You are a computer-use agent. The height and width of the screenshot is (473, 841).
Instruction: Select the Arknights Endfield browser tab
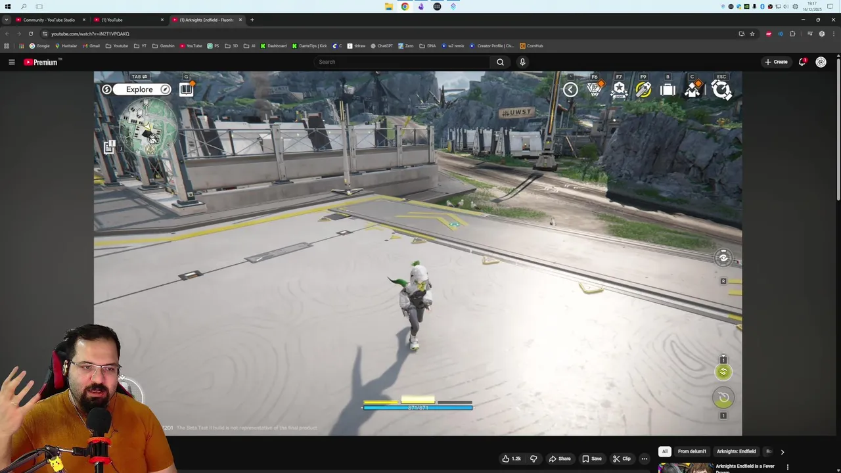tap(206, 20)
